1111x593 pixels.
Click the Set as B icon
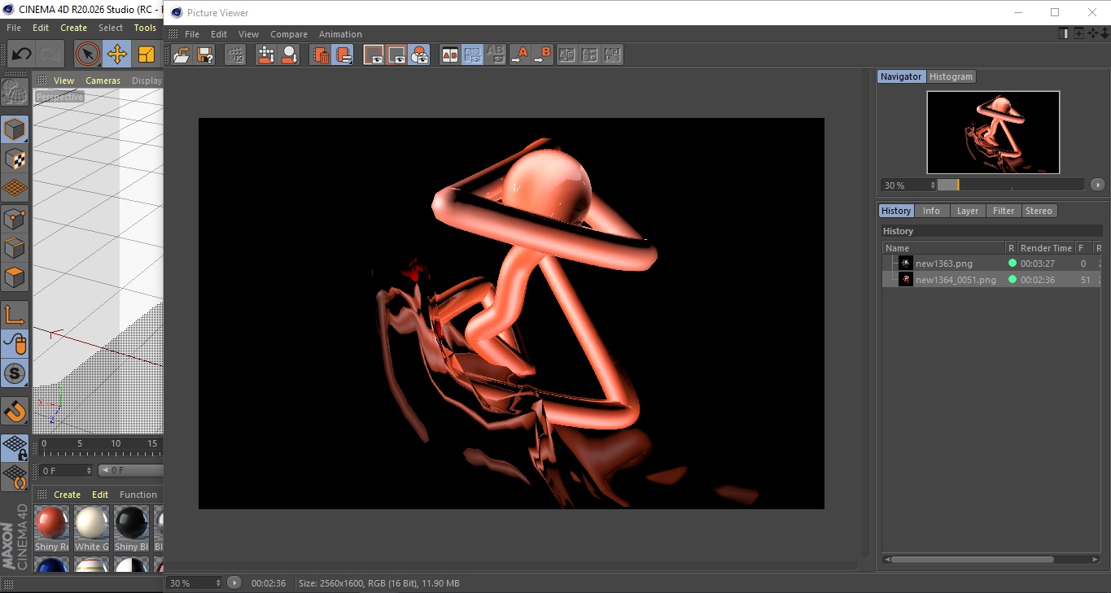(542, 55)
